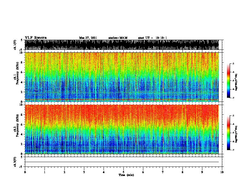Click inside the ch.1 spectrogram panel

[122, 77]
